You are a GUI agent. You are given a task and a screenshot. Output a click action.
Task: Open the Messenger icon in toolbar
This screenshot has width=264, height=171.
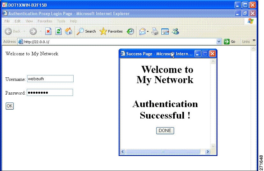pyautogui.click(x=175, y=31)
